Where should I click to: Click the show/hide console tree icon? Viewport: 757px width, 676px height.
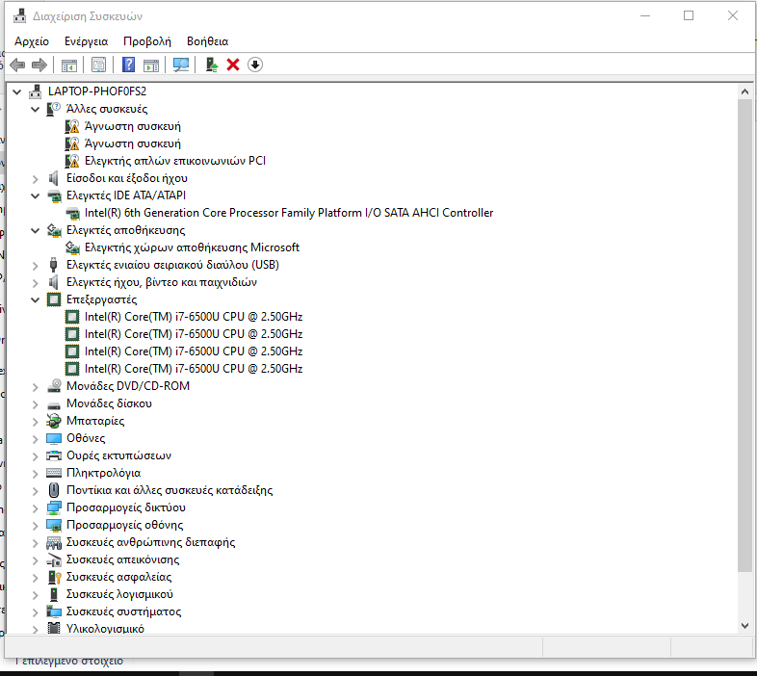point(69,65)
